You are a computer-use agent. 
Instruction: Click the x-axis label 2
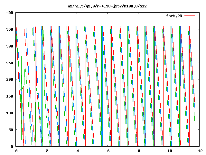pyautogui.click(x=47, y=151)
